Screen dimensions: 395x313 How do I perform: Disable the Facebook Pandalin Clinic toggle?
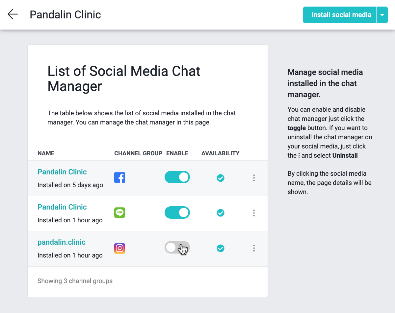(177, 177)
